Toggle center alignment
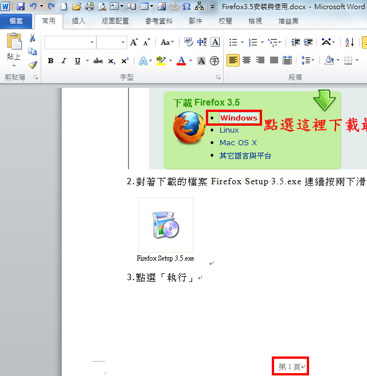This screenshot has height=376, width=367. pyautogui.click(x=247, y=60)
